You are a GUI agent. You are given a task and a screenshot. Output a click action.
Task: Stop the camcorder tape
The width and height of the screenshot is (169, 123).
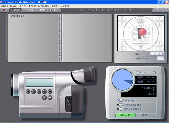click(28, 92)
